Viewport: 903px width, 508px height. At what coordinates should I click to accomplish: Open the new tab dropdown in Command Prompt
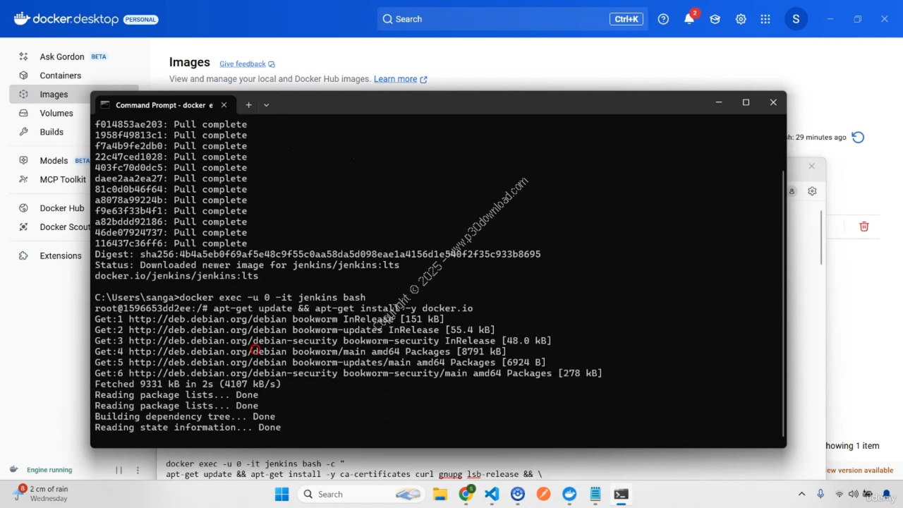point(266,105)
